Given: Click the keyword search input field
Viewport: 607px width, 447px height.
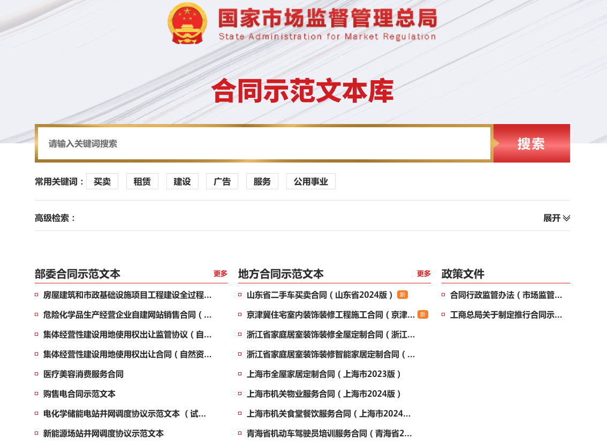Looking at the screenshot, I should [263, 143].
